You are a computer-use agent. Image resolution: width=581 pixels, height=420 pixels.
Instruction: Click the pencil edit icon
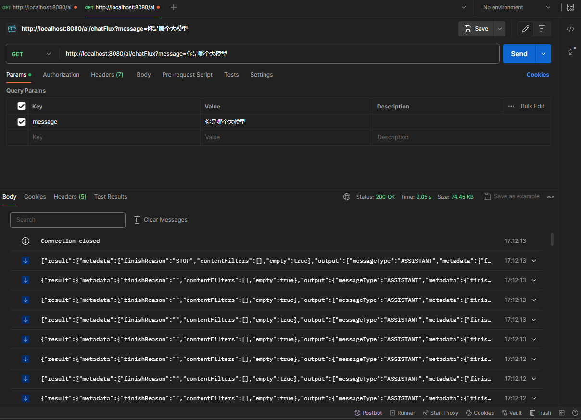coord(526,29)
